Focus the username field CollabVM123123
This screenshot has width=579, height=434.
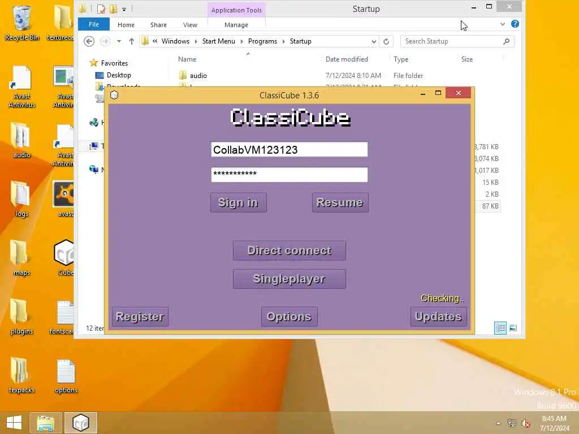click(289, 149)
